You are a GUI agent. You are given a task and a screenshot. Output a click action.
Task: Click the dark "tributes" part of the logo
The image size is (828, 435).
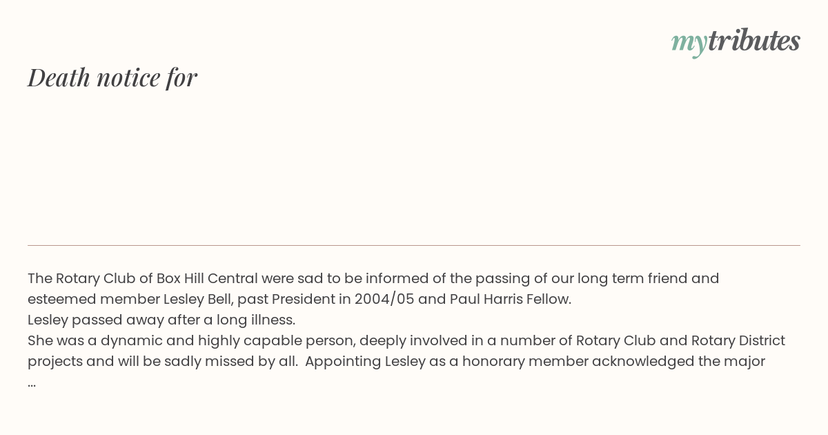click(753, 41)
